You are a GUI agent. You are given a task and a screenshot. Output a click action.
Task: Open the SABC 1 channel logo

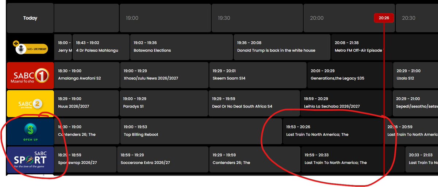point(30,75)
